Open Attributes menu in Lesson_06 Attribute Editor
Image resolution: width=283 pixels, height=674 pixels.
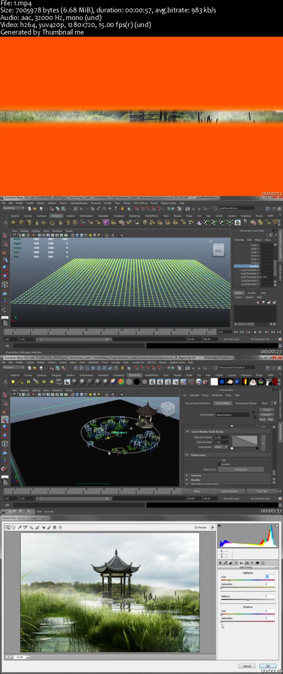(217, 395)
